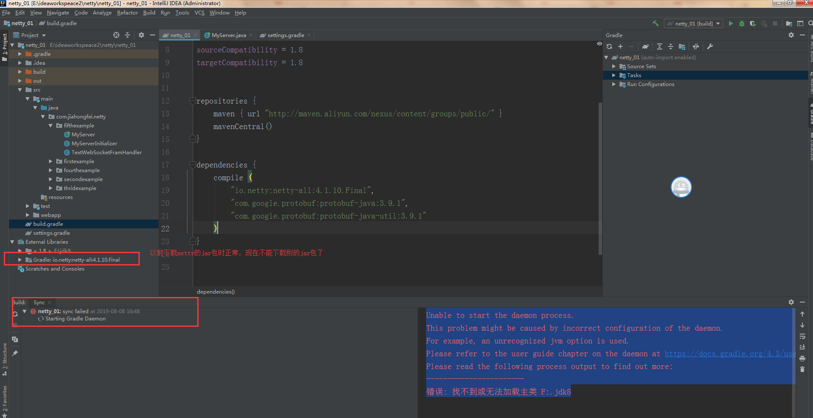Click the green hammer Build Project icon
The height and width of the screenshot is (418, 813).
(655, 23)
